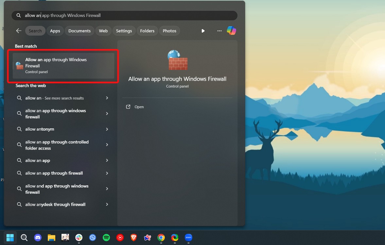Image resolution: width=385 pixels, height=245 pixels.
Task: Switch to the Apps filter tab
Action: coord(55,31)
